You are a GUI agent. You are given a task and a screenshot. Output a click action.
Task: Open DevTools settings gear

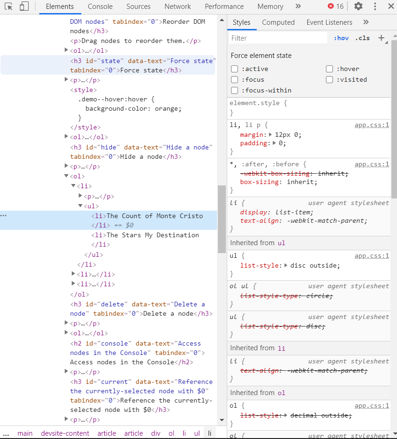358,6
